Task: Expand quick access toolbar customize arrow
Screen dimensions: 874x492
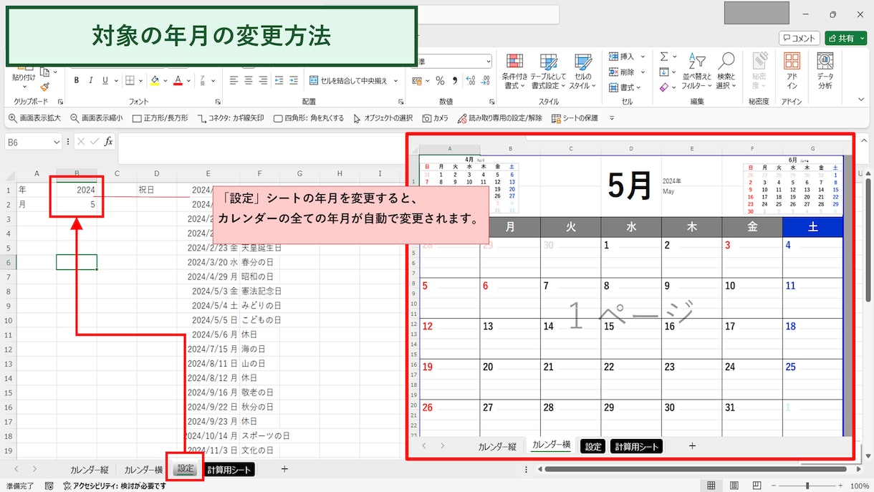Action: (x=612, y=118)
